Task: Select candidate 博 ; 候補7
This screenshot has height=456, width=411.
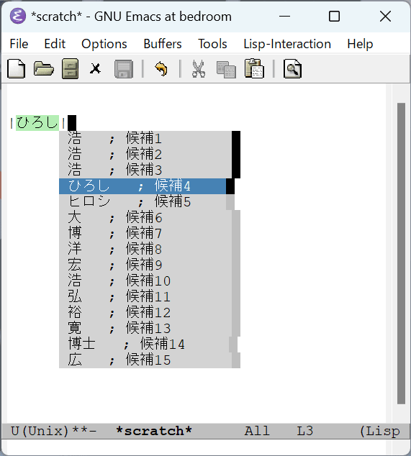Action: pos(145,234)
